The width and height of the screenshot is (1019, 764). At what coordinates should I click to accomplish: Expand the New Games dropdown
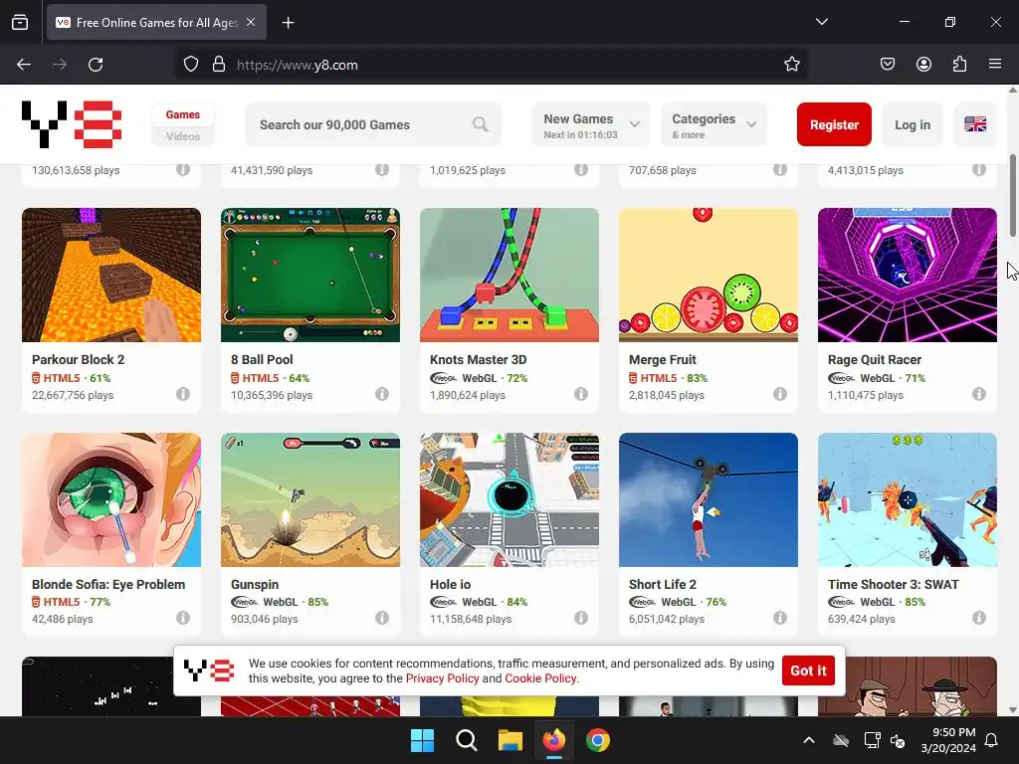[591, 124]
